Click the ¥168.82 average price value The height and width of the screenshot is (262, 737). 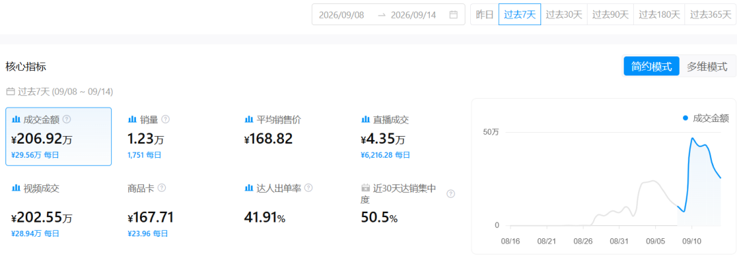click(268, 139)
